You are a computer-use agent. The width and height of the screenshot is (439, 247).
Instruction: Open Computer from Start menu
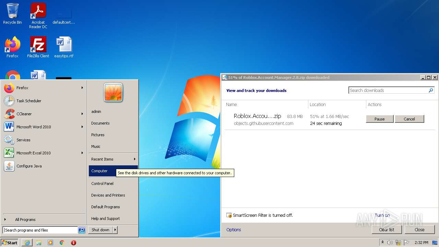pyautogui.click(x=113, y=171)
